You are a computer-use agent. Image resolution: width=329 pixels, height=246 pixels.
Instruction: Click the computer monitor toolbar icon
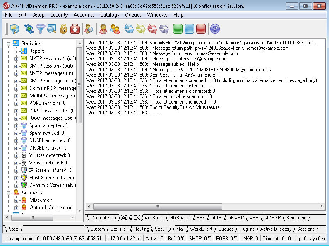click(14, 29)
